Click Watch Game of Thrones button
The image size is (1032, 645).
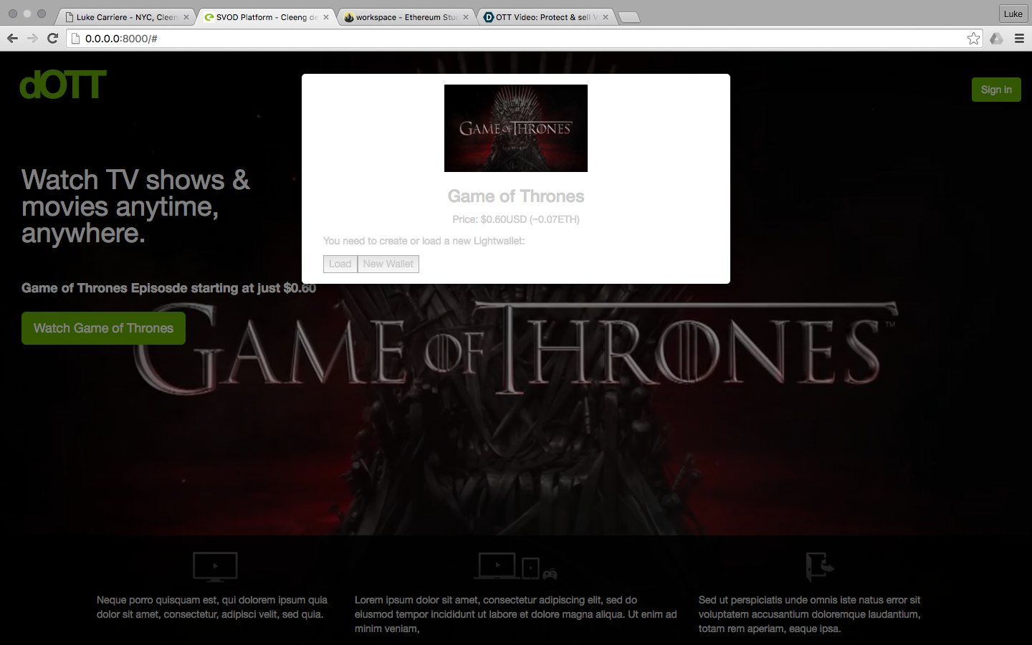click(x=103, y=328)
